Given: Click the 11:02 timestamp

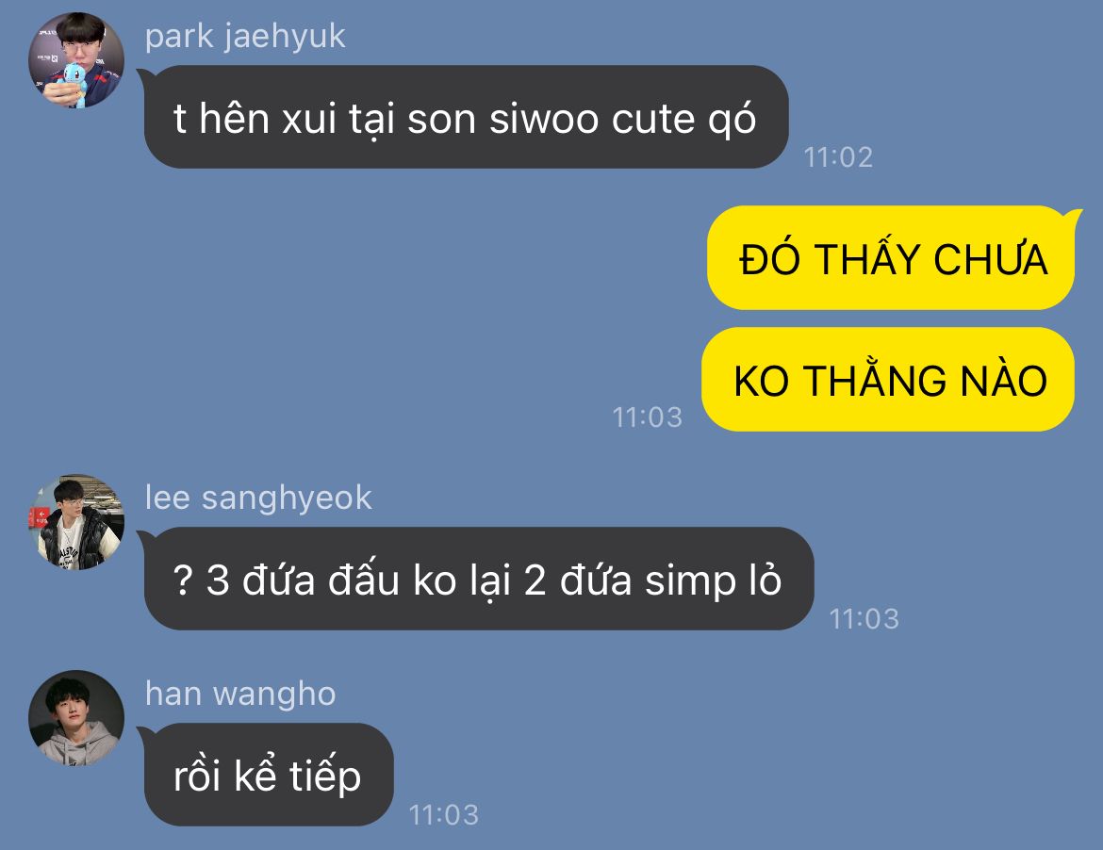Looking at the screenshot, I should coord(838,157).
